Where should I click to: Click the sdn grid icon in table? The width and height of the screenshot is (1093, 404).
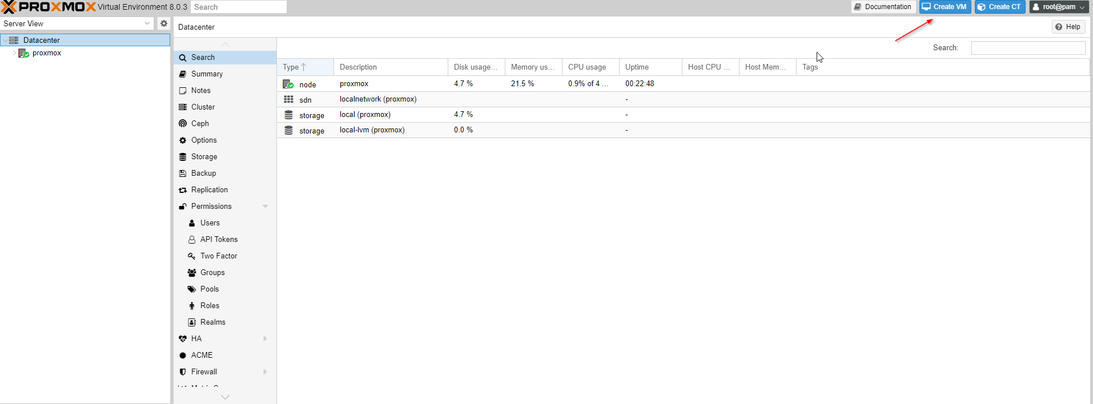tap(288, 99)
